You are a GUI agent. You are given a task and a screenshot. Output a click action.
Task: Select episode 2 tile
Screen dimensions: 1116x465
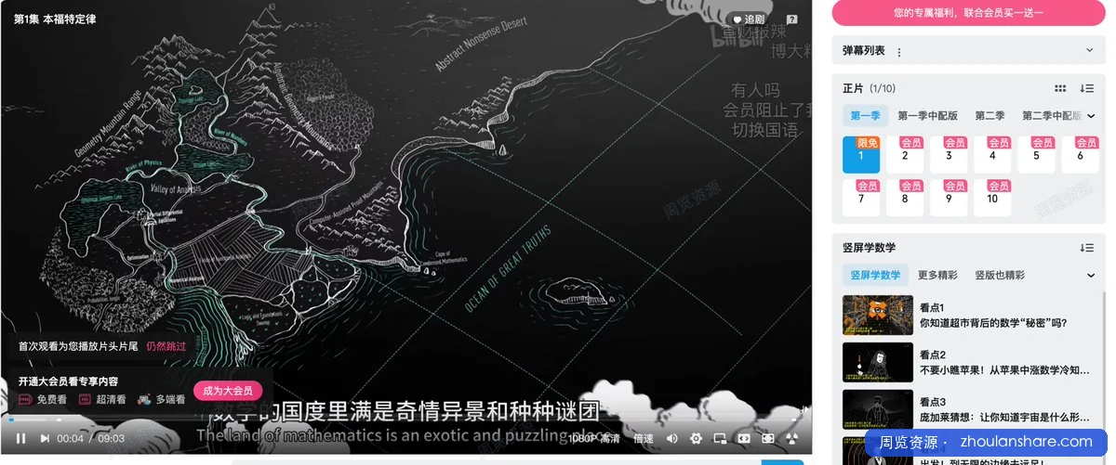tap(905, 155)
